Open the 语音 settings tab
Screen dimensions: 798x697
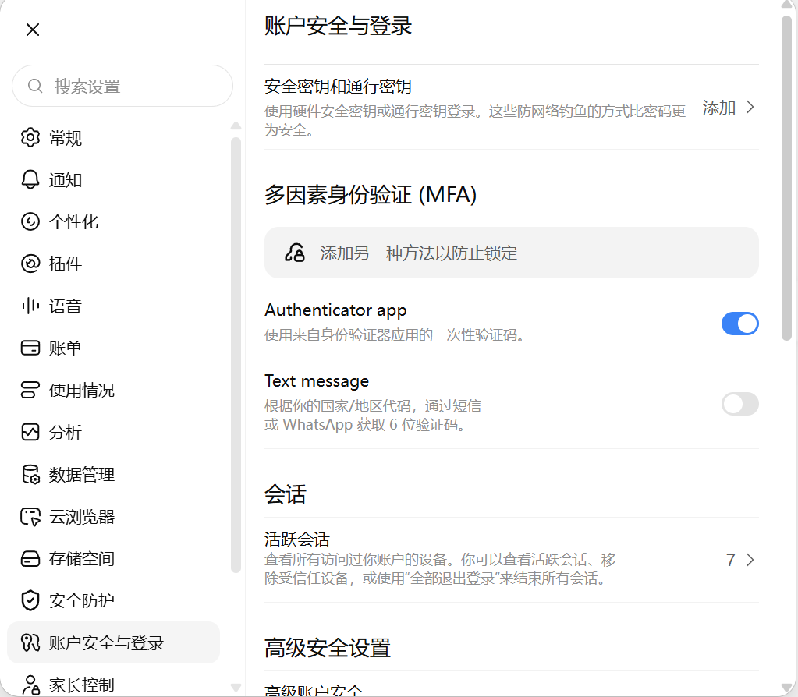click(113, 306)
